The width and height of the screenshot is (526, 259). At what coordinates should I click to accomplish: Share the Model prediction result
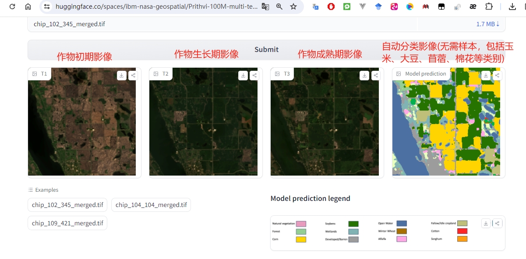[x=497, y=75]
